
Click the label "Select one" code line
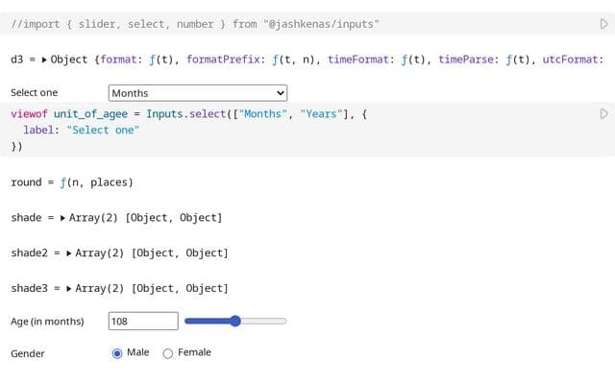point(81,131)
